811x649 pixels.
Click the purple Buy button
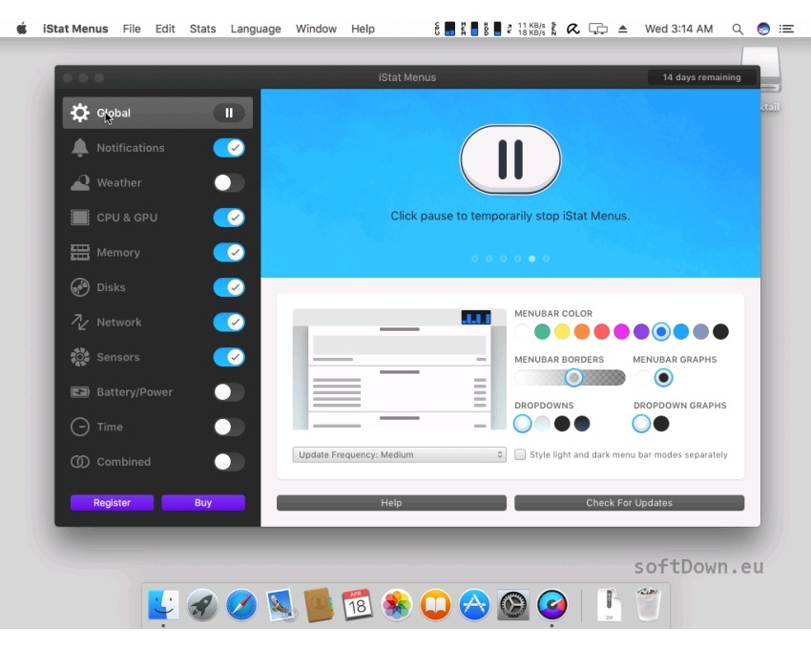click(x=203, y=503)
